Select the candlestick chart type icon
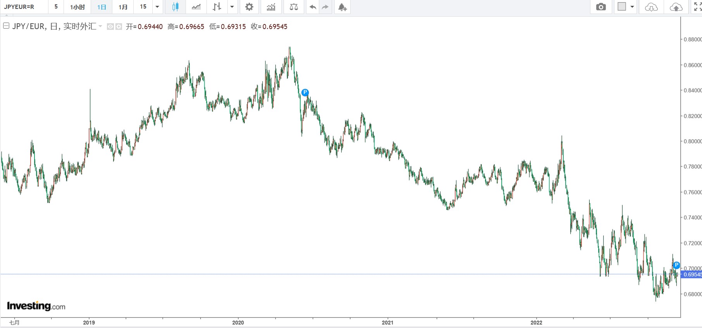702x328 pixels. click(x=175, y=7)
